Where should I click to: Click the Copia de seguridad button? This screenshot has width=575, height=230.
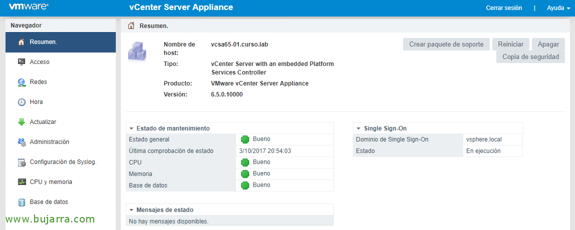point(530,56)
